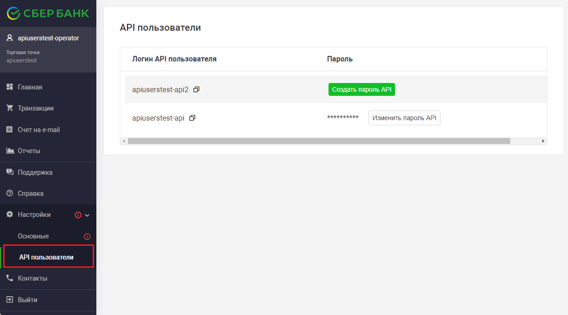Click the Настройки gear icon
This screenshot has height=315, width=568.
click(x=10, y=215)
